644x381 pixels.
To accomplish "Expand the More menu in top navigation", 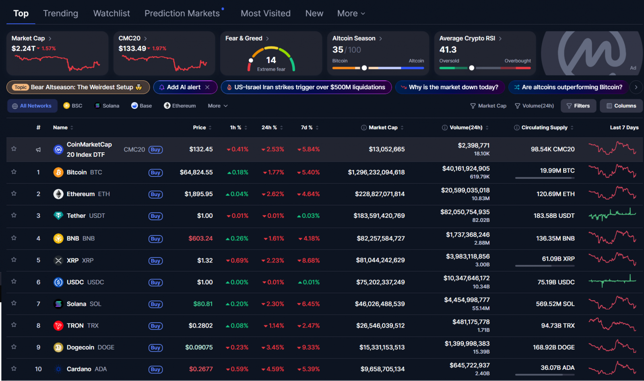I will click(351, 14).
